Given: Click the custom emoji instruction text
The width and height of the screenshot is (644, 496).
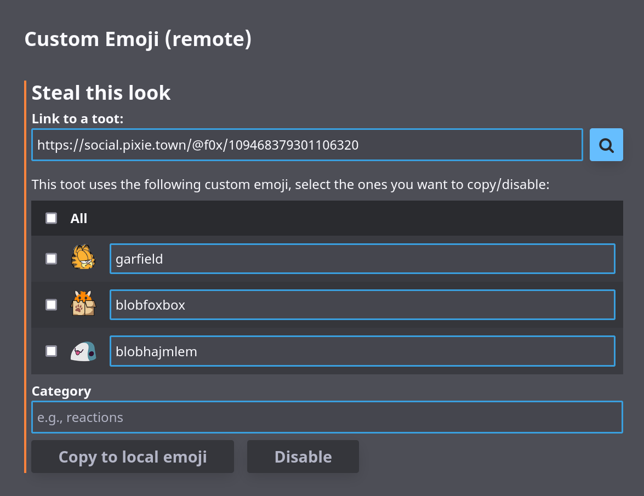Looking at the screenshot, I should pos(291,184).
